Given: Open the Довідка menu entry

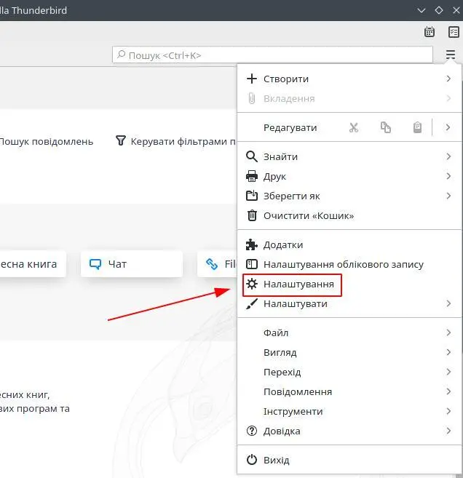Looking at the screenshot, I should (349, 431).
